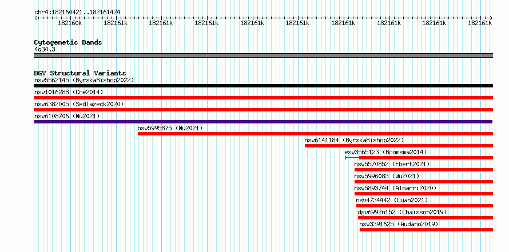The width and height of the screenshot is (509, 252).
Task: Click the Cytogenetic Bands track title
Action: pos(68,42)
